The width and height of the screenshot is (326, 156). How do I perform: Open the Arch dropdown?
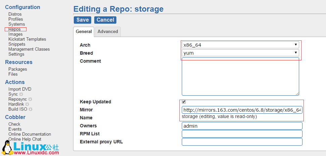click(240, 45)
